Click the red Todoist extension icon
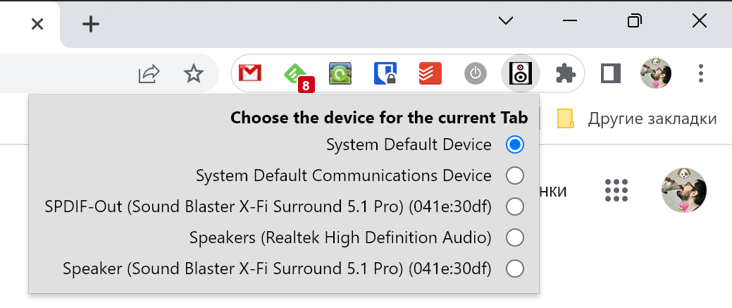 point(430,73)
